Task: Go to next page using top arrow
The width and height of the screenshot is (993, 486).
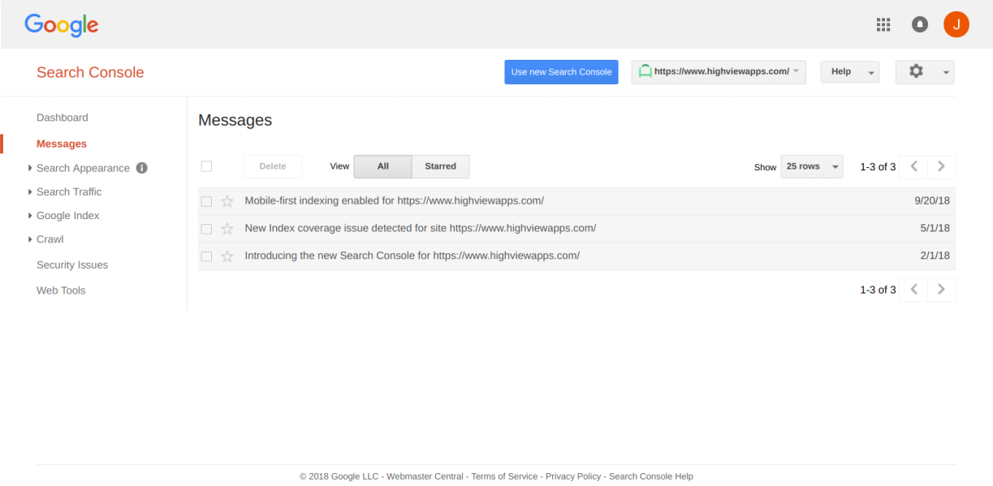Action: (941, 166)
